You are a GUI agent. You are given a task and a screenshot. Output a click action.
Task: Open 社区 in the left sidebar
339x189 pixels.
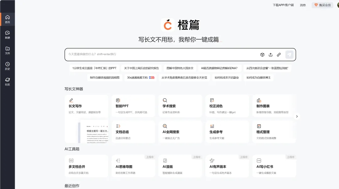pos(8,82)
